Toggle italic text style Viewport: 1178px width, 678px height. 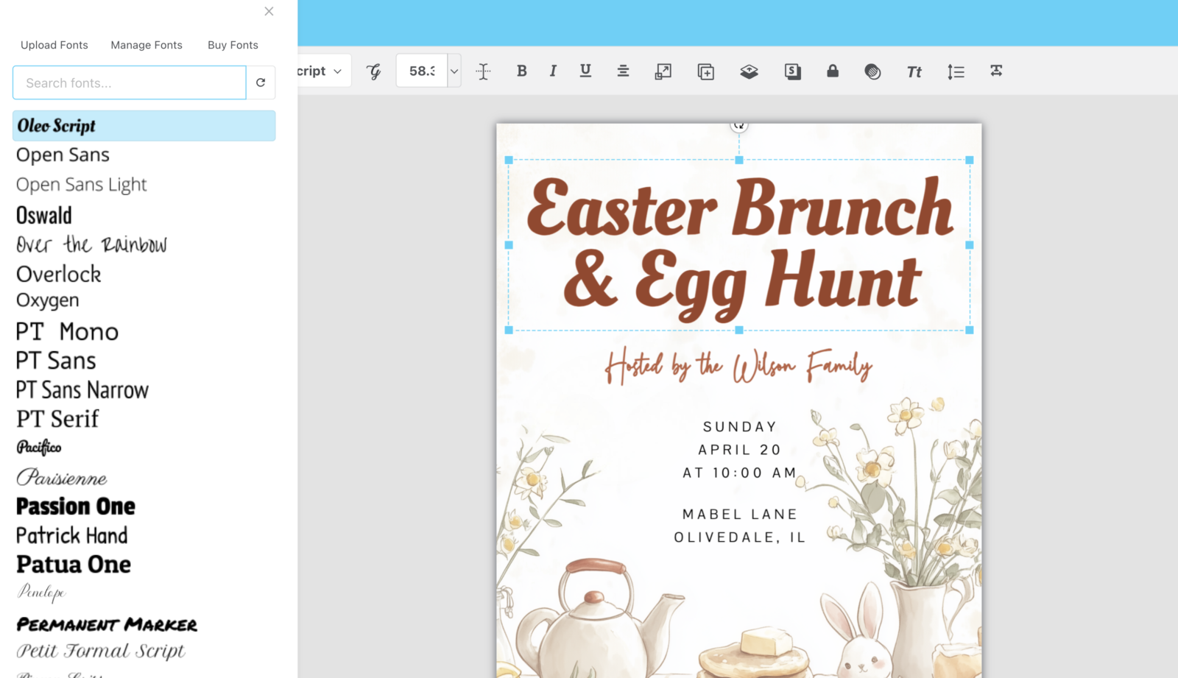click(553, 71)
